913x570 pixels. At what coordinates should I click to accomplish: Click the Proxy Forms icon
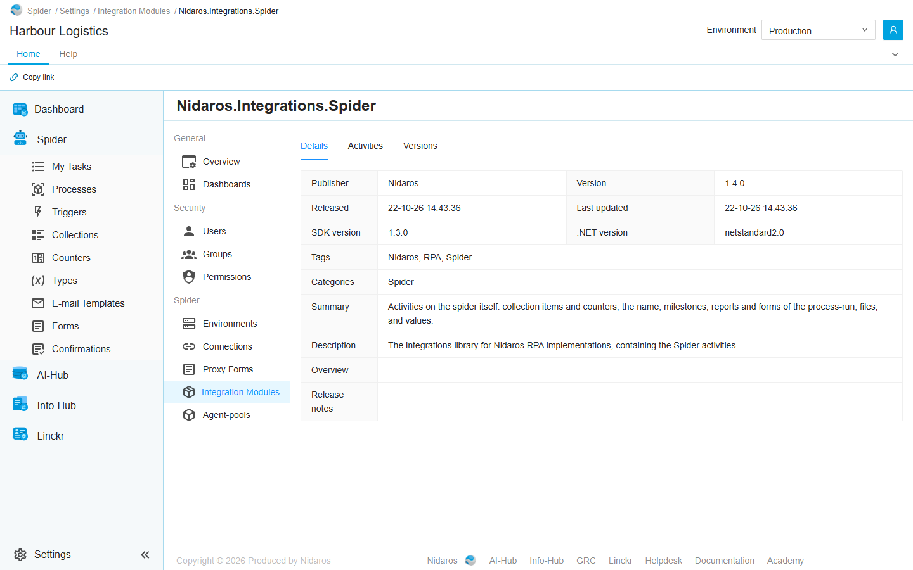pos(189,369)
